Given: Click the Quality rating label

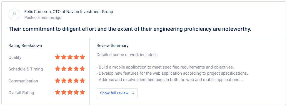Looking at the screenshot, I should coord(15,57).
